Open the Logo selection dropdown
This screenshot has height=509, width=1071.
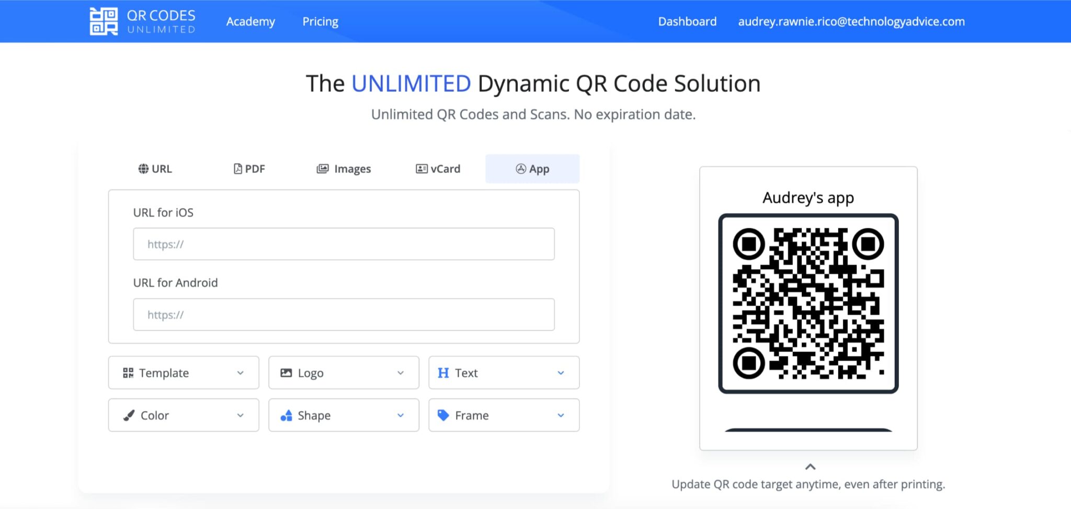[x=401, y=372]
